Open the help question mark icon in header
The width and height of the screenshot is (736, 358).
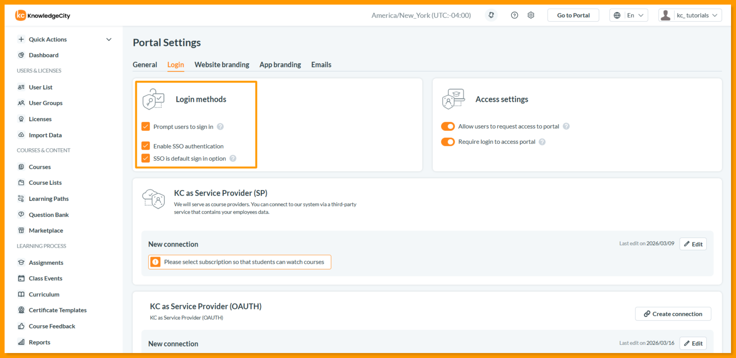[x=514, y=15]
